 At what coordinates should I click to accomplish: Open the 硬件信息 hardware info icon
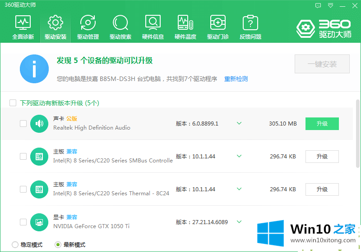coord(153,22)
